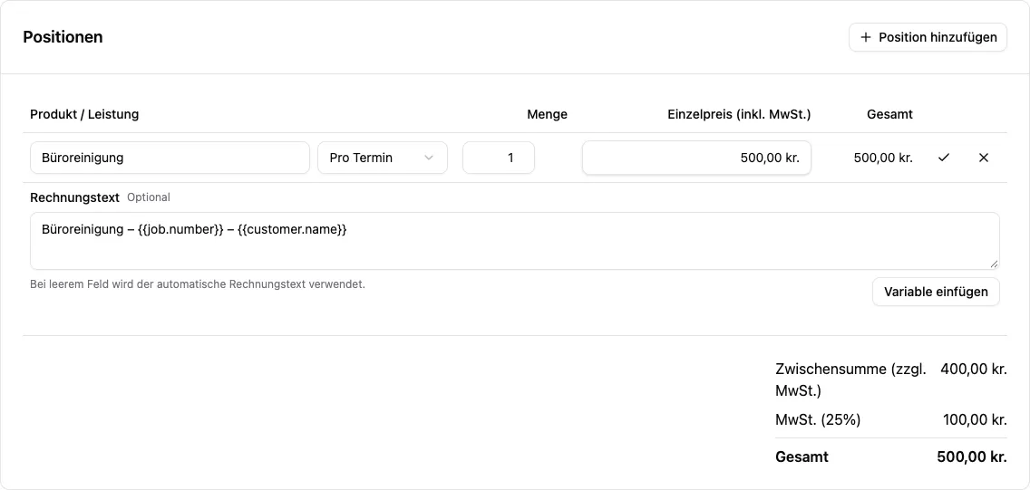Click the bold grand total 500,00 kr.
Image resolution: width=1030 pixels, height=490 pixels.
click(972, 457)
